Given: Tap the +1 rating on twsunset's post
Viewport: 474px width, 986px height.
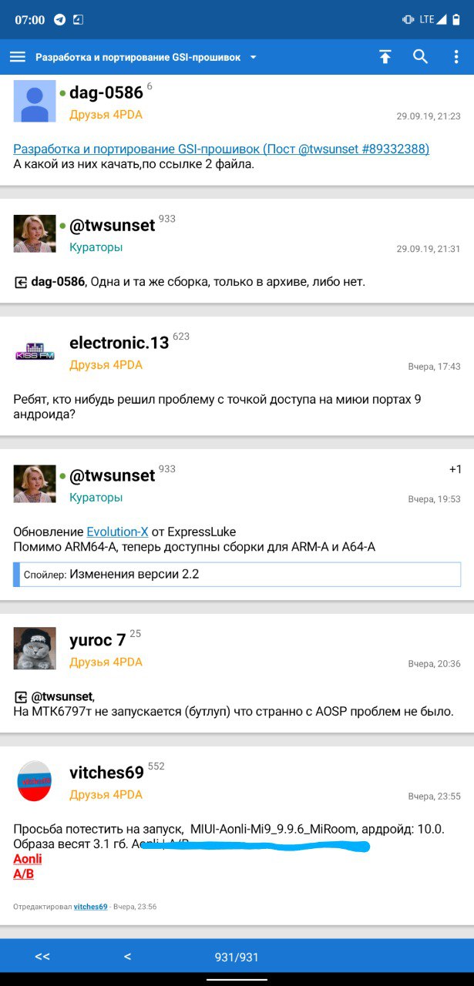Looking at the screenshot, I should tap(456, 469).
